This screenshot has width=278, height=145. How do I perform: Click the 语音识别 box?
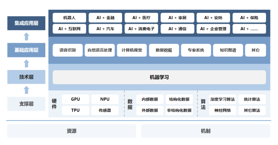[x=67, y=50]
